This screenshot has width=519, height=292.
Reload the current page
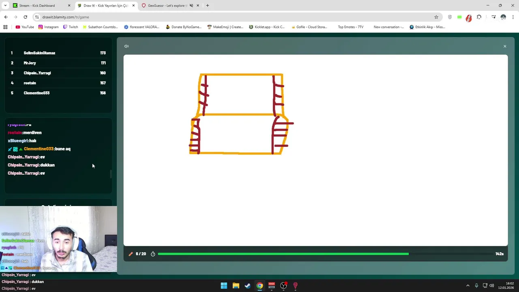coord(25,17)
